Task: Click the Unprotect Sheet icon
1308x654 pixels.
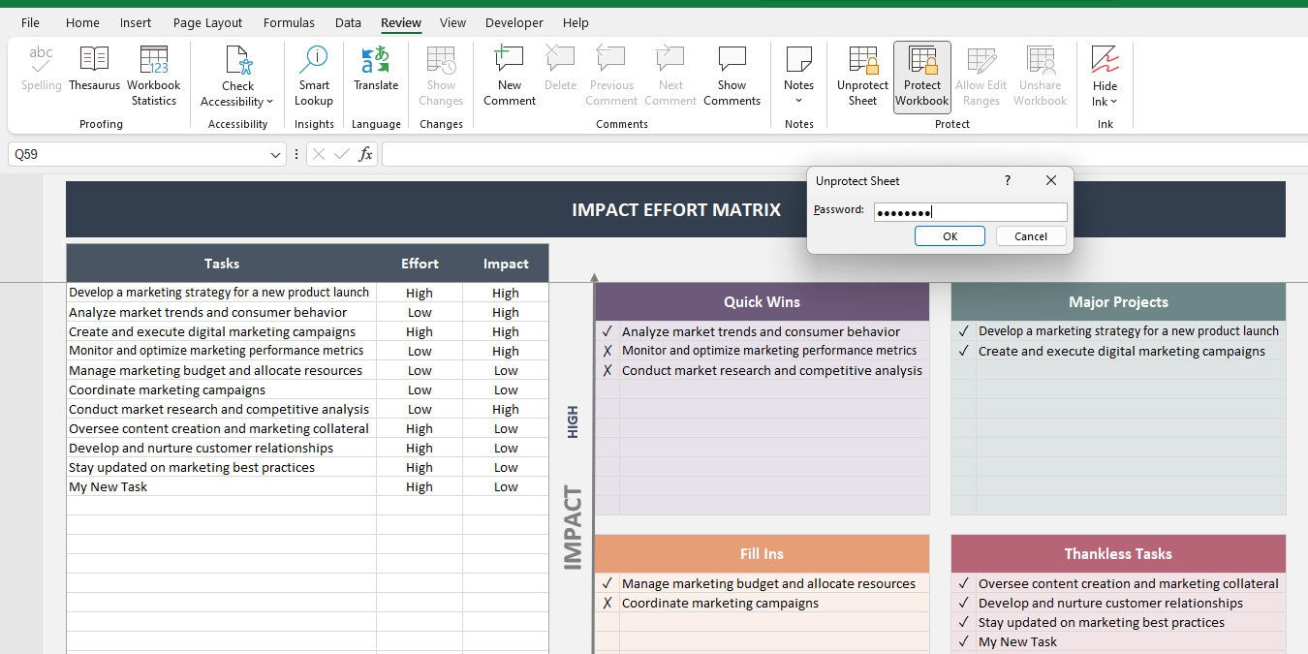Action: point(861,73)
